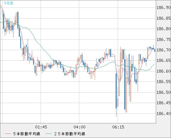Viewport: 171px width, 138px height.
Task: Click the 186.45 price axis label
Action: pos(164,103)
